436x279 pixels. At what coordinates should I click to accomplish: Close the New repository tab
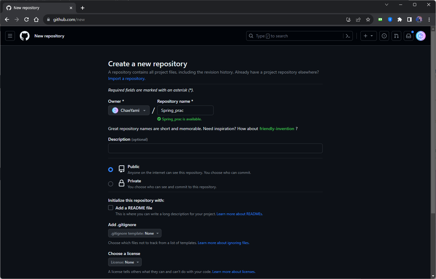click(71, 8)
